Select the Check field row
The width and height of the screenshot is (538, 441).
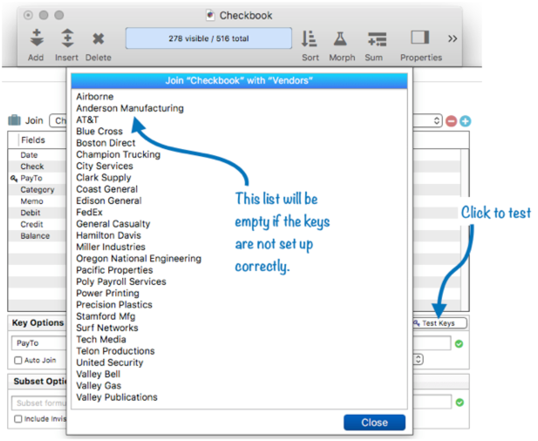click(37, 166)
